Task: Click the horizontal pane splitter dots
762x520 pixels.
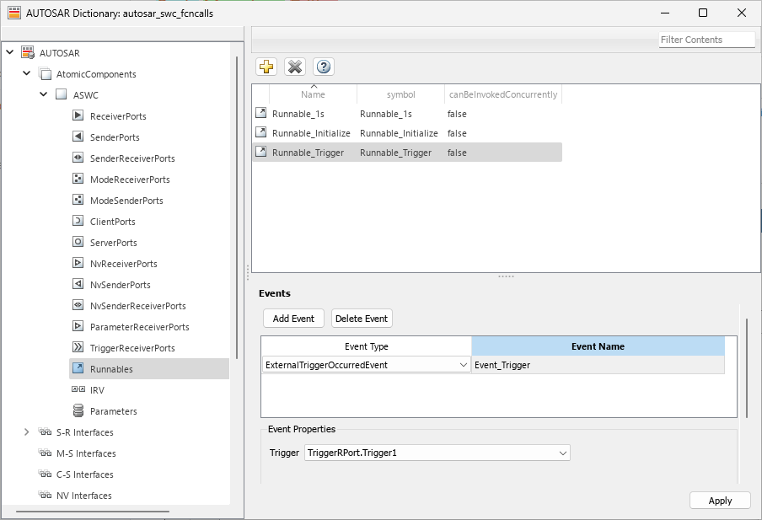Action: click(x=506, y=276)
